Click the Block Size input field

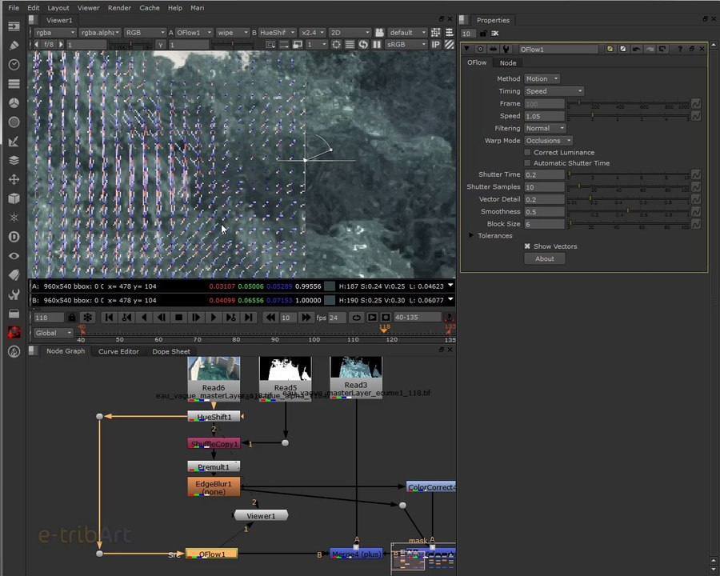tap(545, 224)
